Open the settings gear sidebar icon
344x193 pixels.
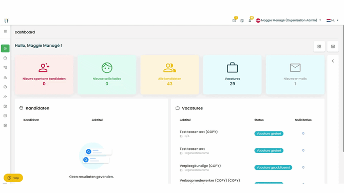(x=5, y=125)
